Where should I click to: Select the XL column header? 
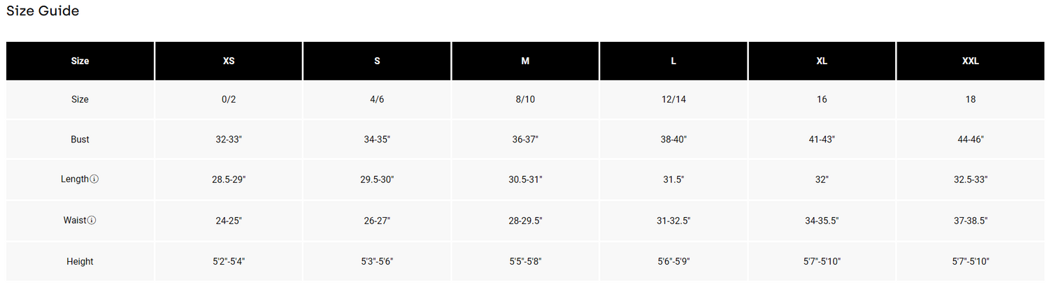[x=822, y=61]
